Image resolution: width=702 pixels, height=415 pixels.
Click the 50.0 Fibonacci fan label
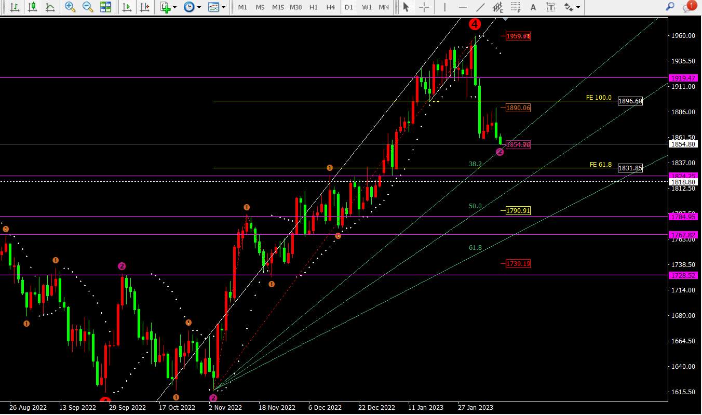(x=475, y=206)
